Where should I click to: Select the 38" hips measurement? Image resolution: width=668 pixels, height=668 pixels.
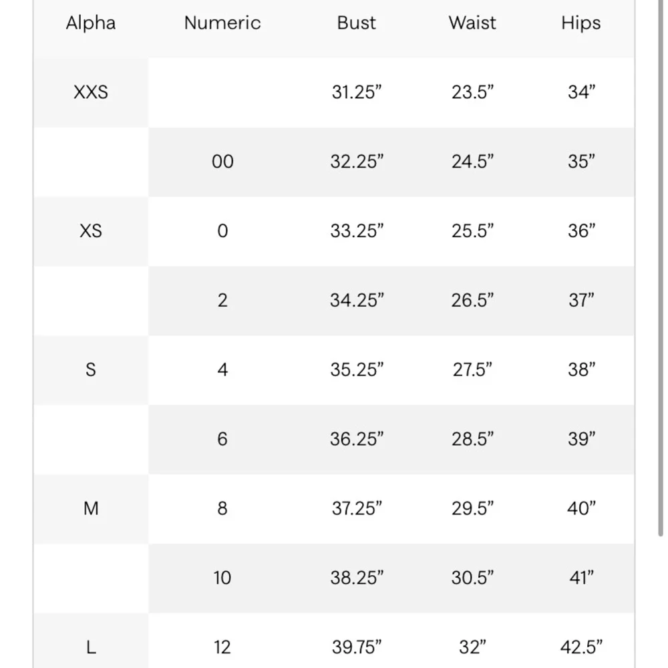click(580, 369)
